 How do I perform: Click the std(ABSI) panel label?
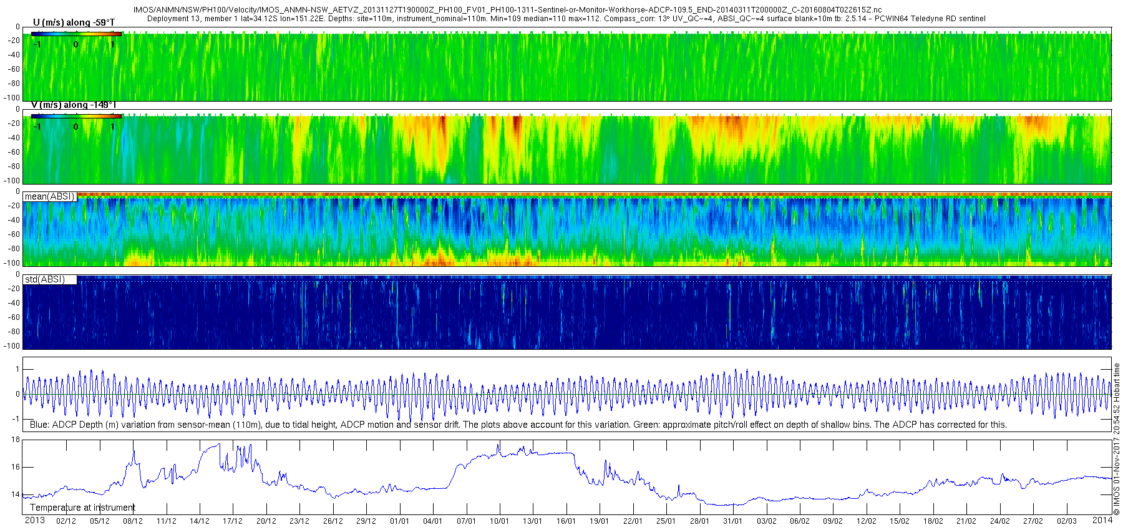45,279
